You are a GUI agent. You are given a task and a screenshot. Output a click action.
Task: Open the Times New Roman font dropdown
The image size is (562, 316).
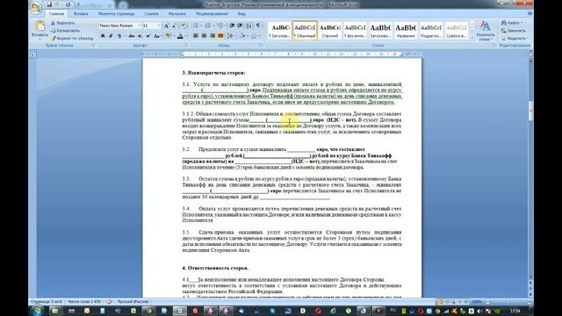point(140,25)
